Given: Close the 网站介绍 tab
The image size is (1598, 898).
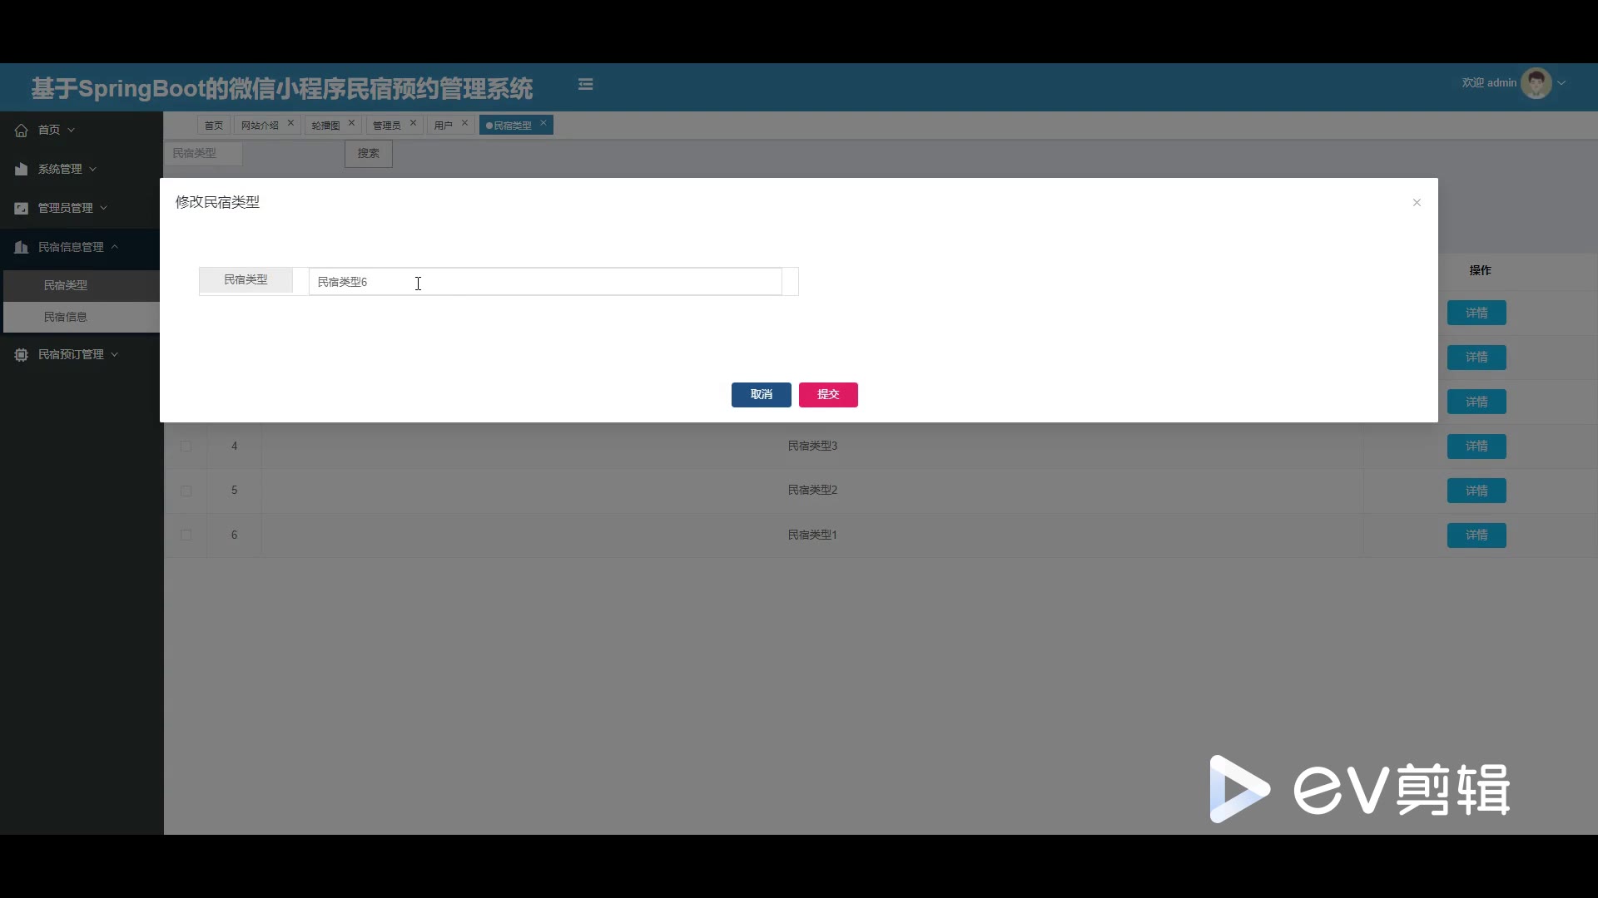Looking at the screenshot, I should (290, 123).
